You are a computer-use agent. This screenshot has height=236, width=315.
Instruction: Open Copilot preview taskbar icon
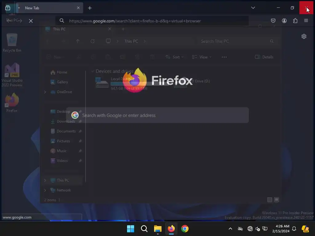pyautogui.click(x=305, y=229)
